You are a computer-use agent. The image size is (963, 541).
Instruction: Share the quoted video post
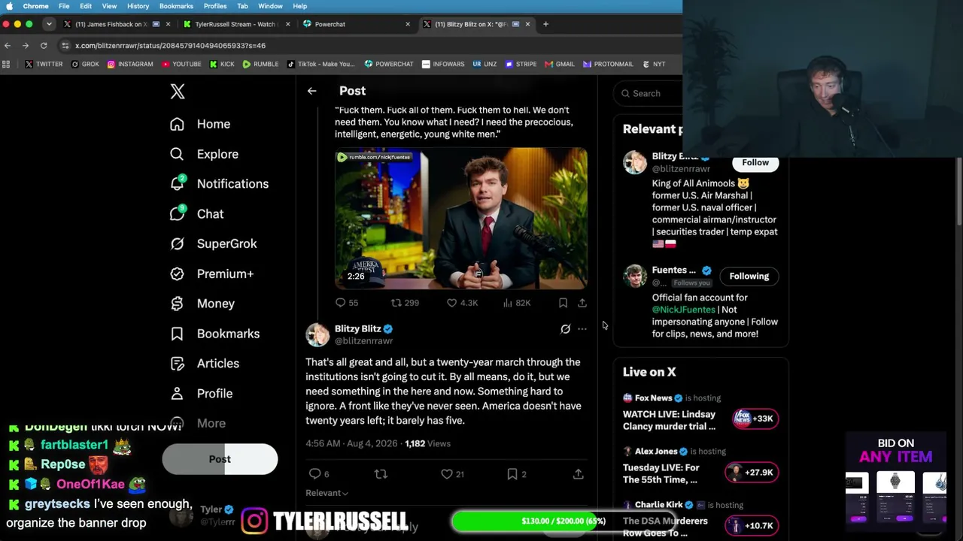[x=582, y=303]
